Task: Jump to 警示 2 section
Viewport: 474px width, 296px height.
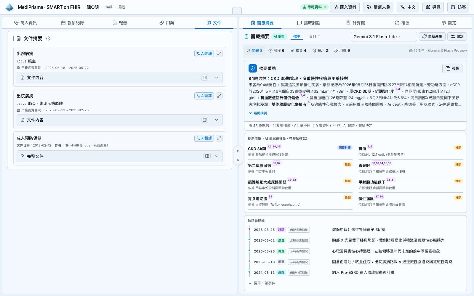Action: tap(320, 51)
